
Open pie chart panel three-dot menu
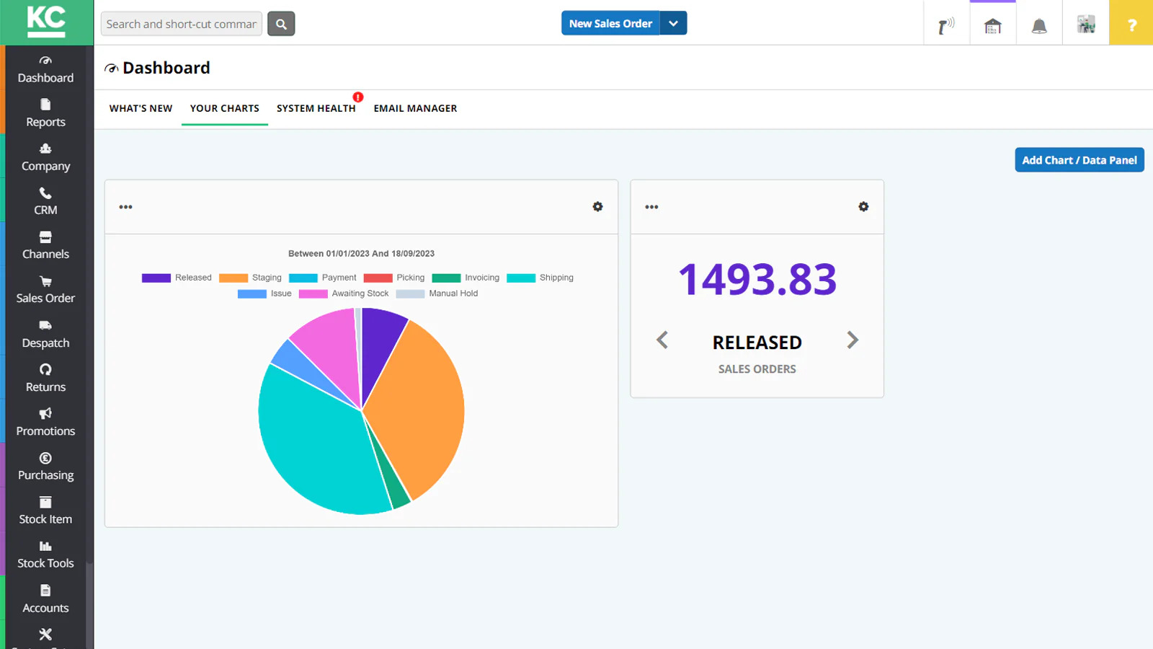[125, 207]
